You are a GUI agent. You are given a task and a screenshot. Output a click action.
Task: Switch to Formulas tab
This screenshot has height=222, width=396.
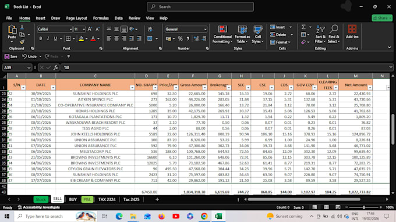click(101, 18)
